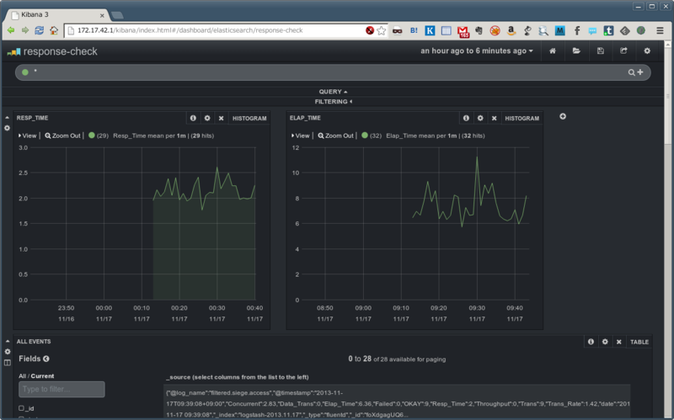
Task: Toggle the _id field checkbox
Action: (21, 408)
